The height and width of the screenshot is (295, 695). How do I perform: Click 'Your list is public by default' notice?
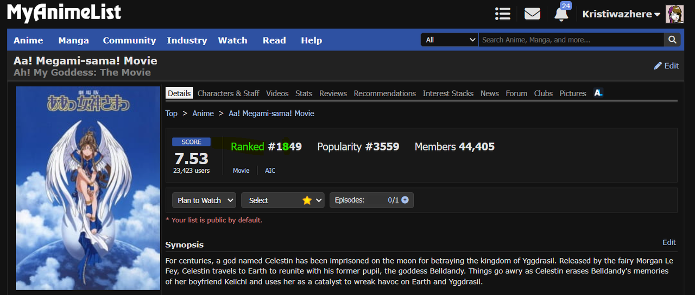pyautogui.click(x=214, y=220)
